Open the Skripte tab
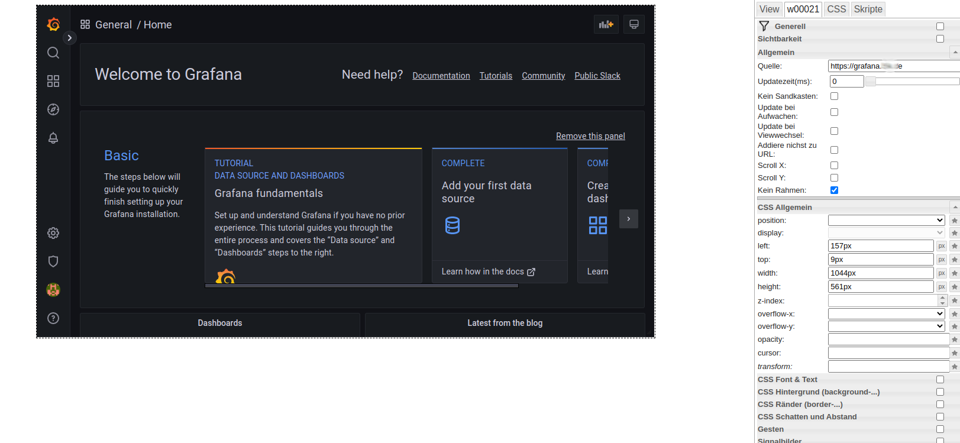Image resolution: width=960 pixels, height=443 pixels. 868,9
